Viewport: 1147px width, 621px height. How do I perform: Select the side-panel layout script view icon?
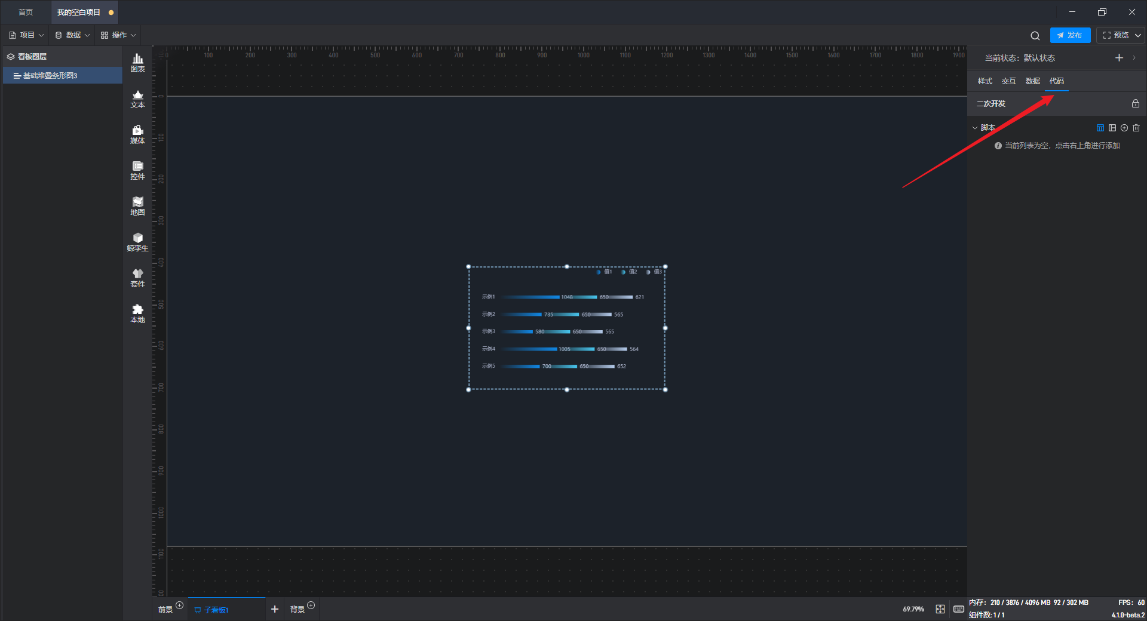point(1112,128)
